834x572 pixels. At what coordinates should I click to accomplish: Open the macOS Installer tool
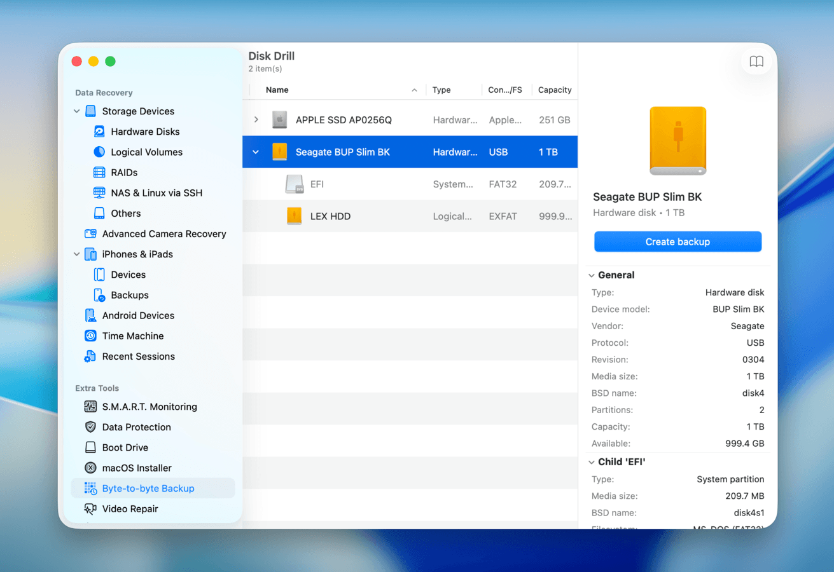(x=90, y=467)
